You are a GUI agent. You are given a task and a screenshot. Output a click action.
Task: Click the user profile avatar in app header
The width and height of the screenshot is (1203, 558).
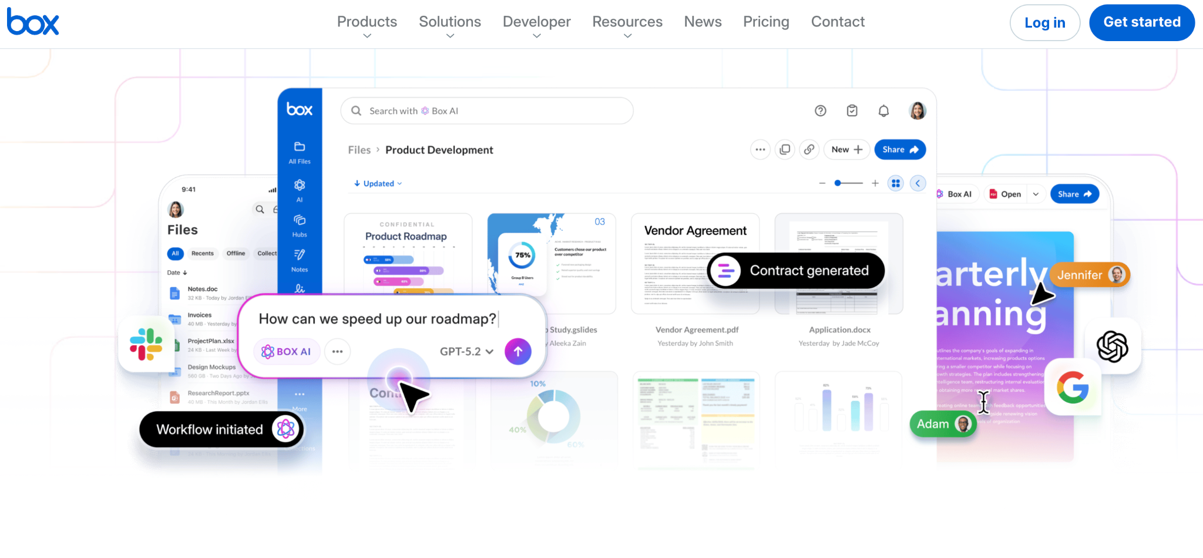918,110
